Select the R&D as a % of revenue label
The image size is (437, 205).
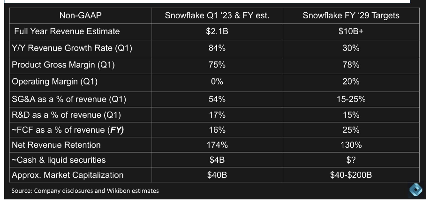[x=66, y=115]
